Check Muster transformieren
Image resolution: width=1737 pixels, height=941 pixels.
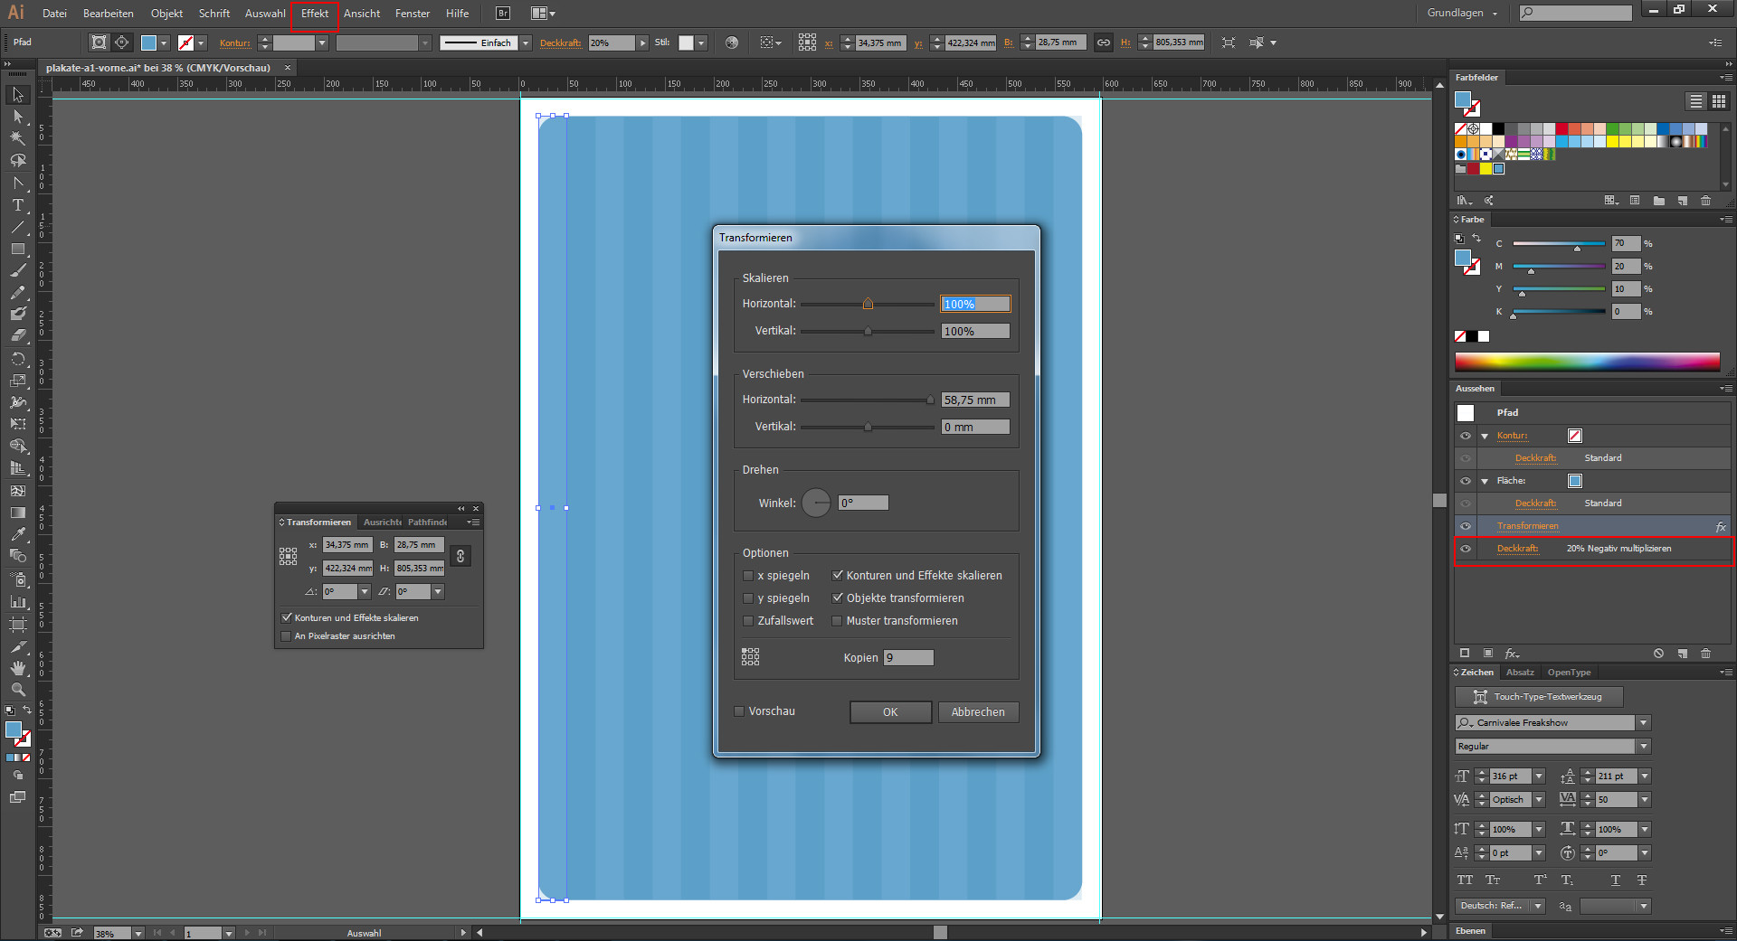pyautogui.click(x=838, y=621)
